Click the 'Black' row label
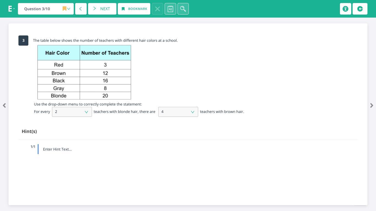Viewport: 376px width, 211px height. [59, 80]
